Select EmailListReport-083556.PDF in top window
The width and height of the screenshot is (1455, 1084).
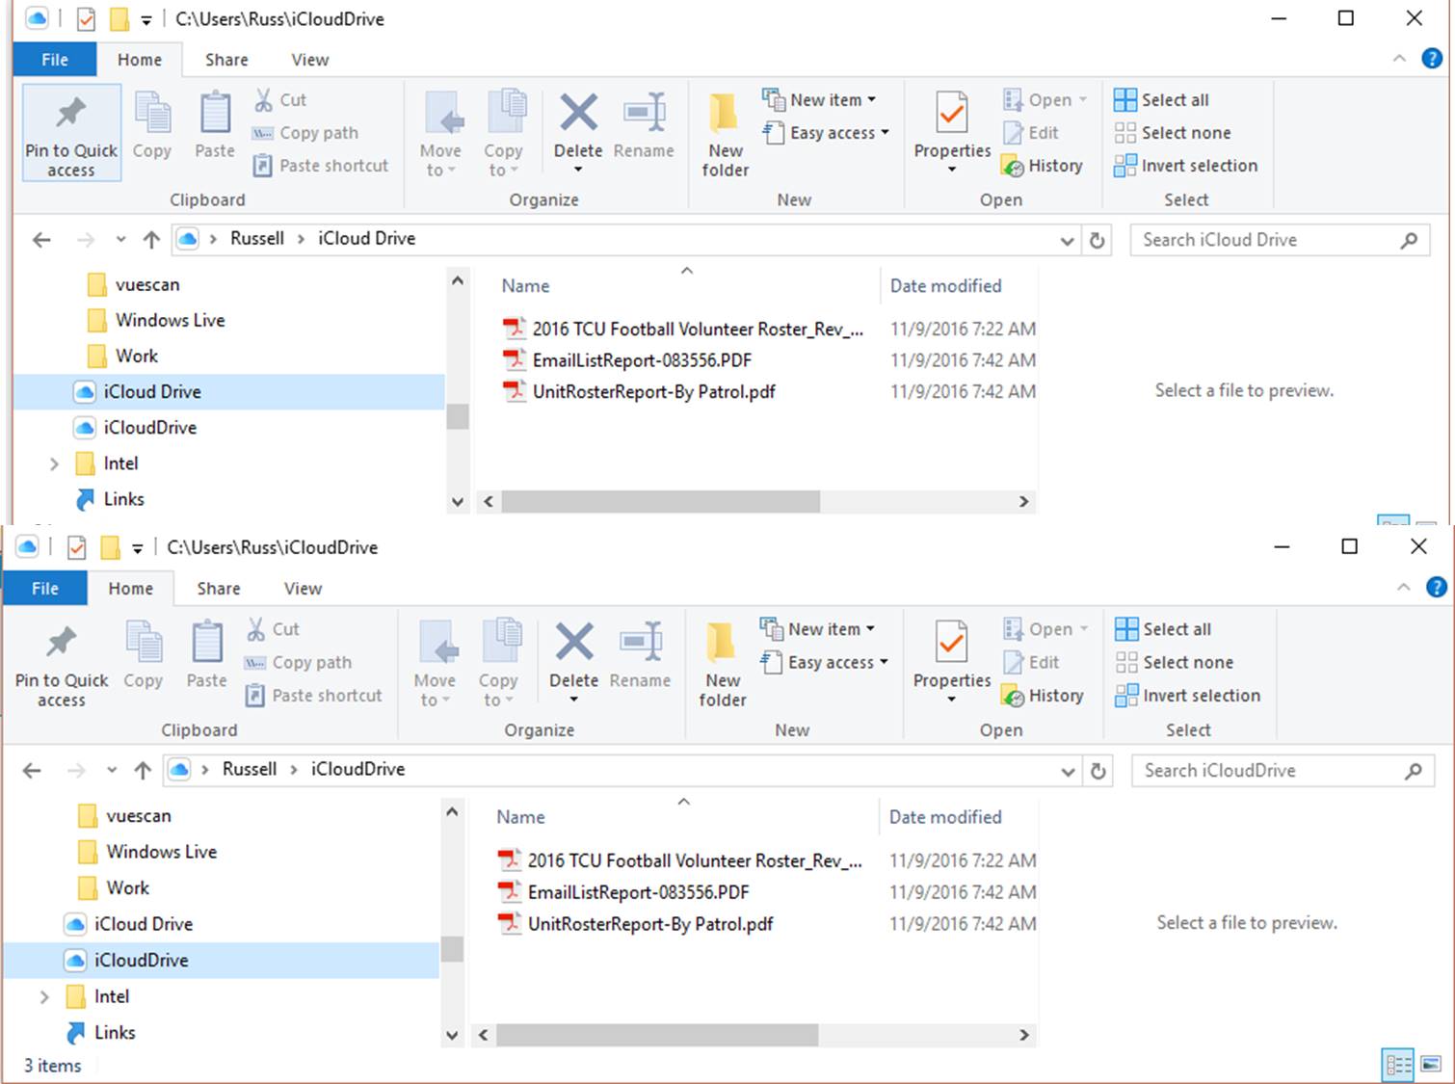(x=642, y=360)
